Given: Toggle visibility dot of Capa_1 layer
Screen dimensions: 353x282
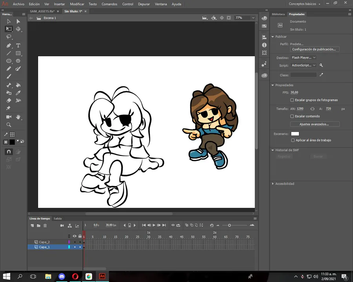Looking at the screenshot, I should [x=75, y=247].
